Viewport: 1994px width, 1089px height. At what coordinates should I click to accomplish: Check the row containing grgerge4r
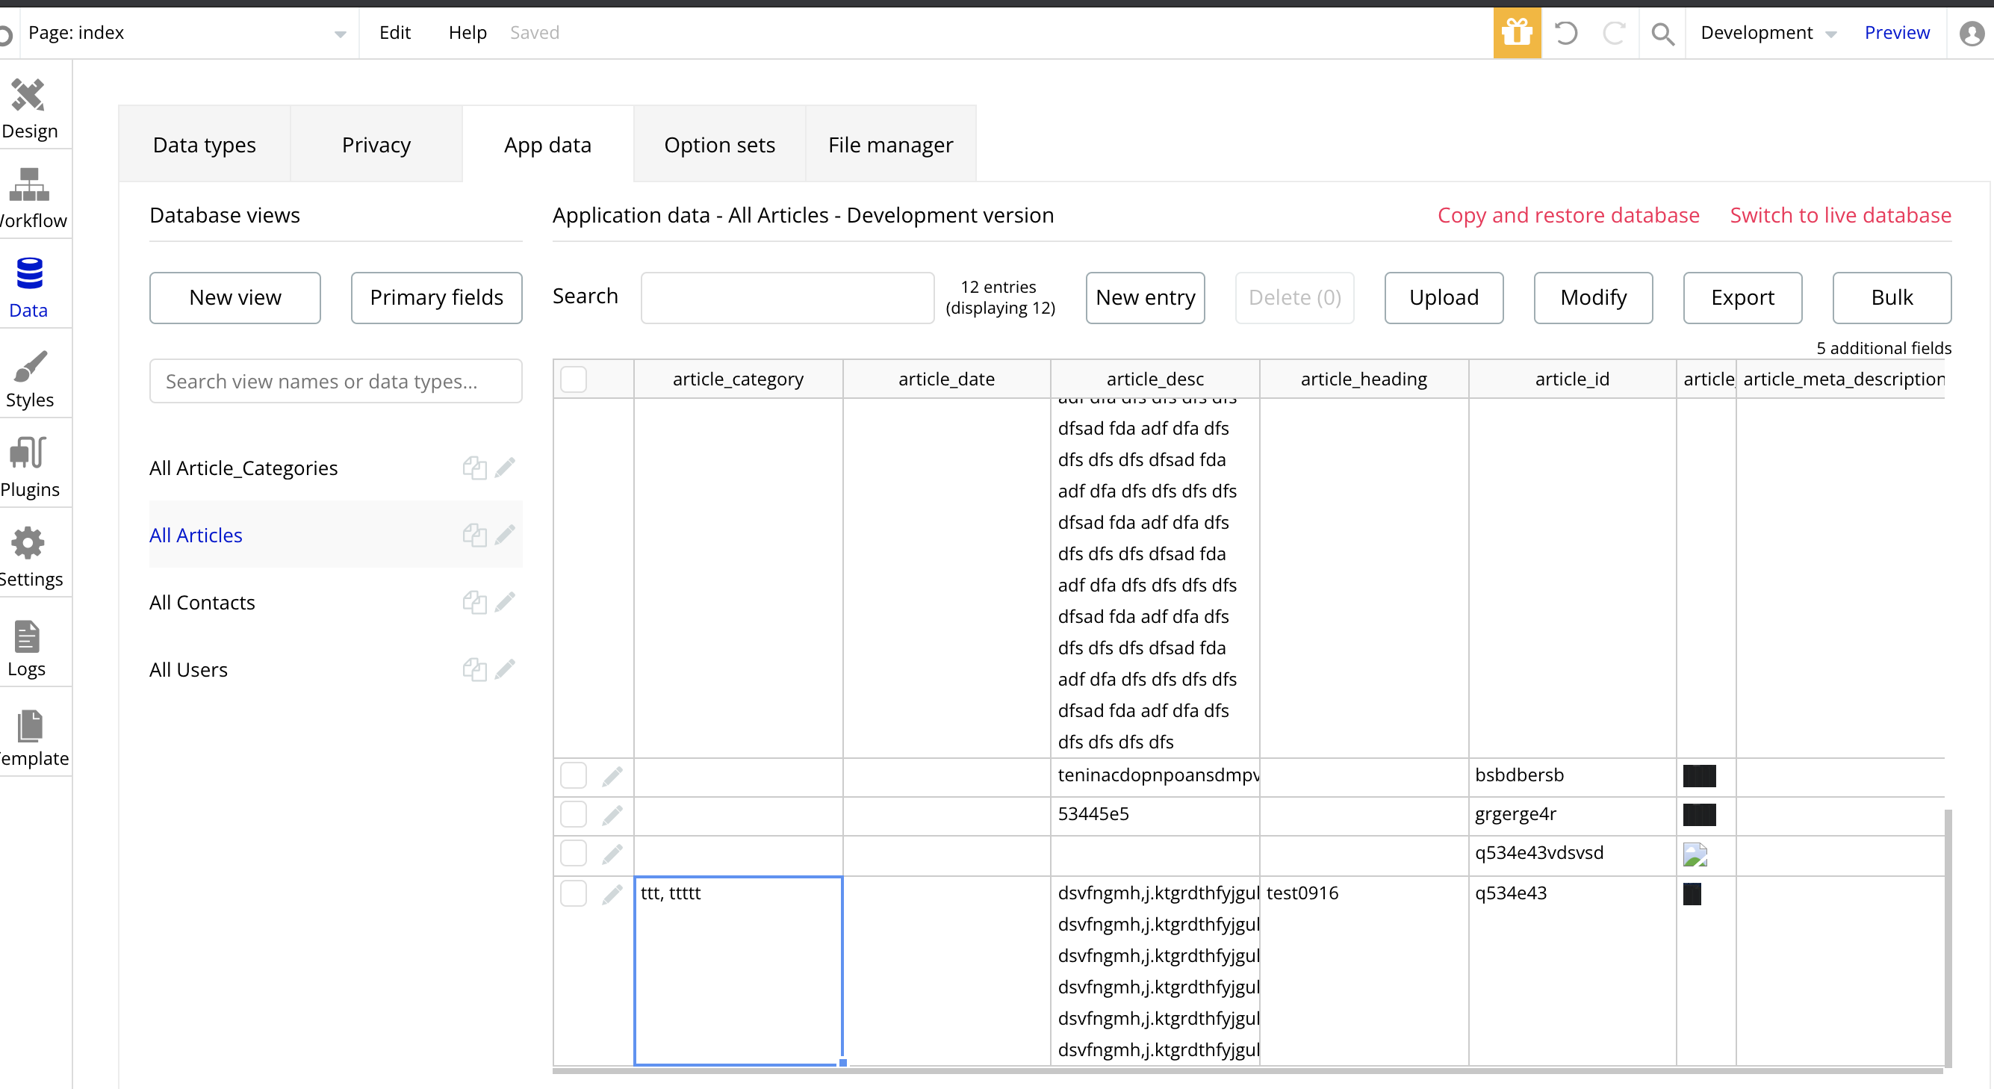[x=574, y=814]
